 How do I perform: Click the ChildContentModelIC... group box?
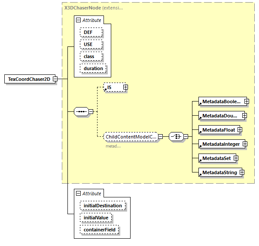coord(131,137)
